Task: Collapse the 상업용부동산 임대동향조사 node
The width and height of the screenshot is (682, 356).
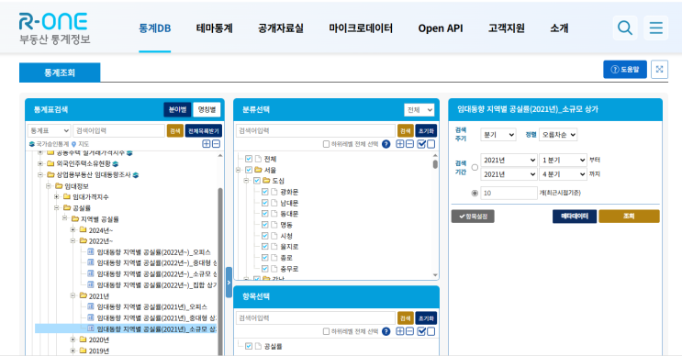Action: pos(40,174)
